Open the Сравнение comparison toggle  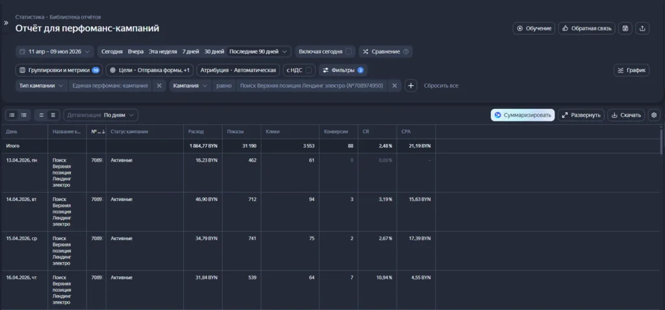click(386, 51)
